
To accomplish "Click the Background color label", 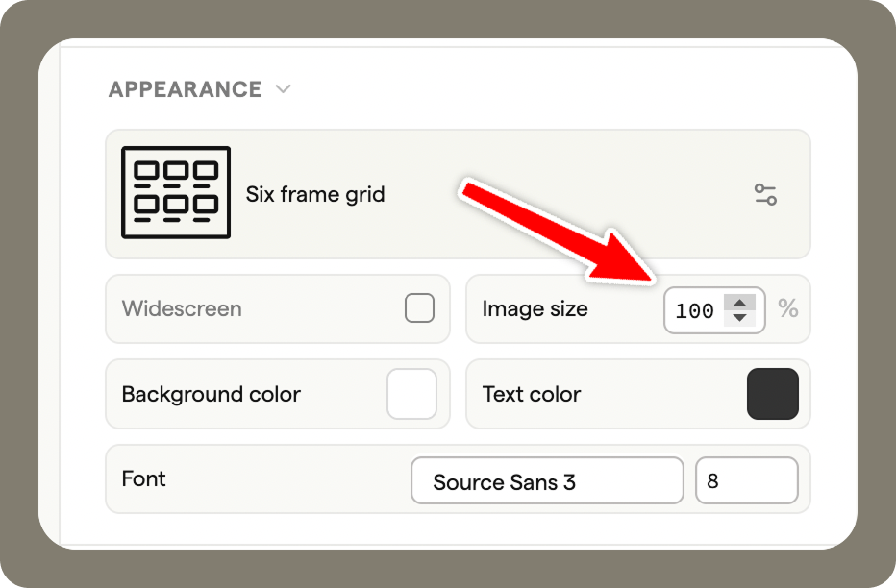I will point(212,394).
